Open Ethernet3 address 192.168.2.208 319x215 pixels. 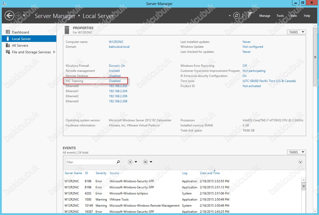point(118,101)
